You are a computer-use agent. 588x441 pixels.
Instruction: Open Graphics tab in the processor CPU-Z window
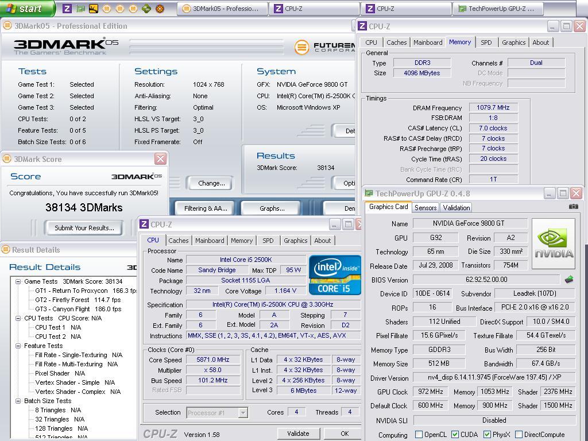tap(296, 241)
